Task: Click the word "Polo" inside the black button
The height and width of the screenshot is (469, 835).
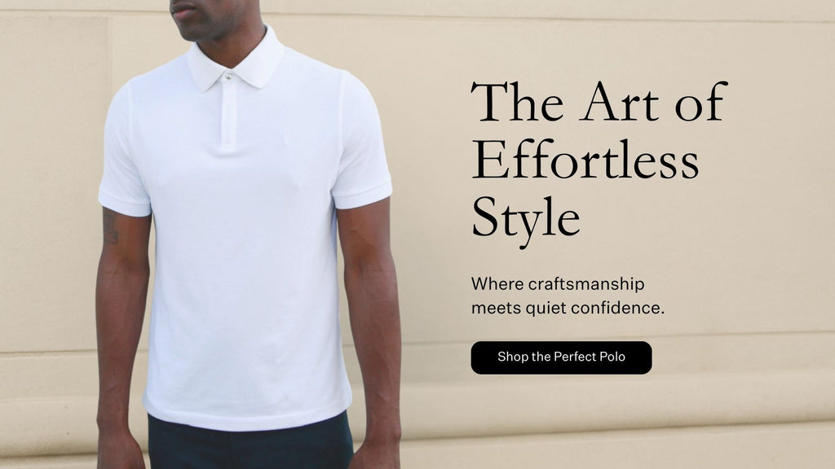Action: point(612,357)
